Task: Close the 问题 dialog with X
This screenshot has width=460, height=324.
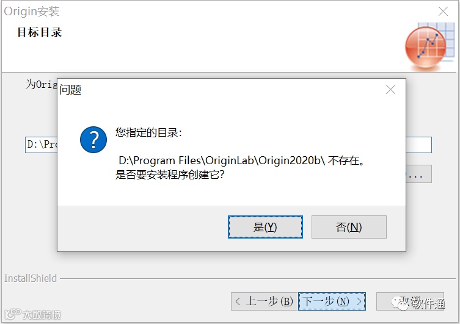Action: [390, 89]
